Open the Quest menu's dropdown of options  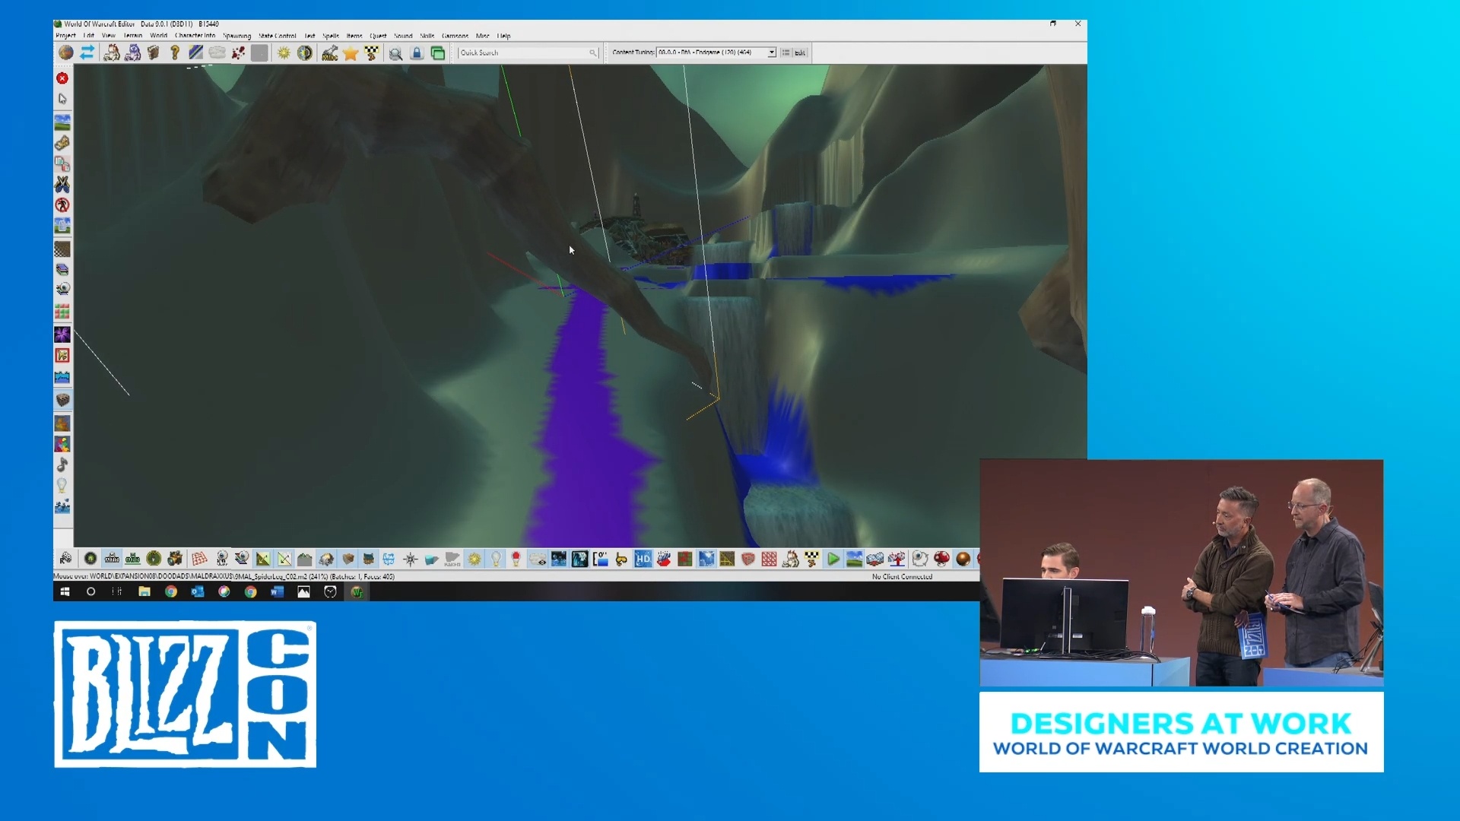coord(378,36)
